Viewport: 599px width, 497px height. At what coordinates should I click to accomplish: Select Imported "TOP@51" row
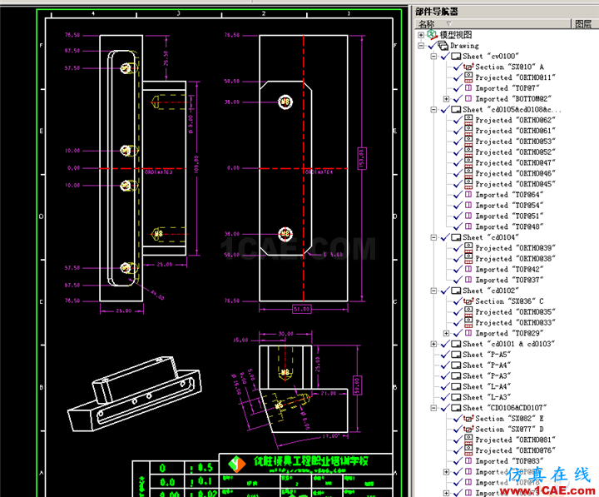509,216
